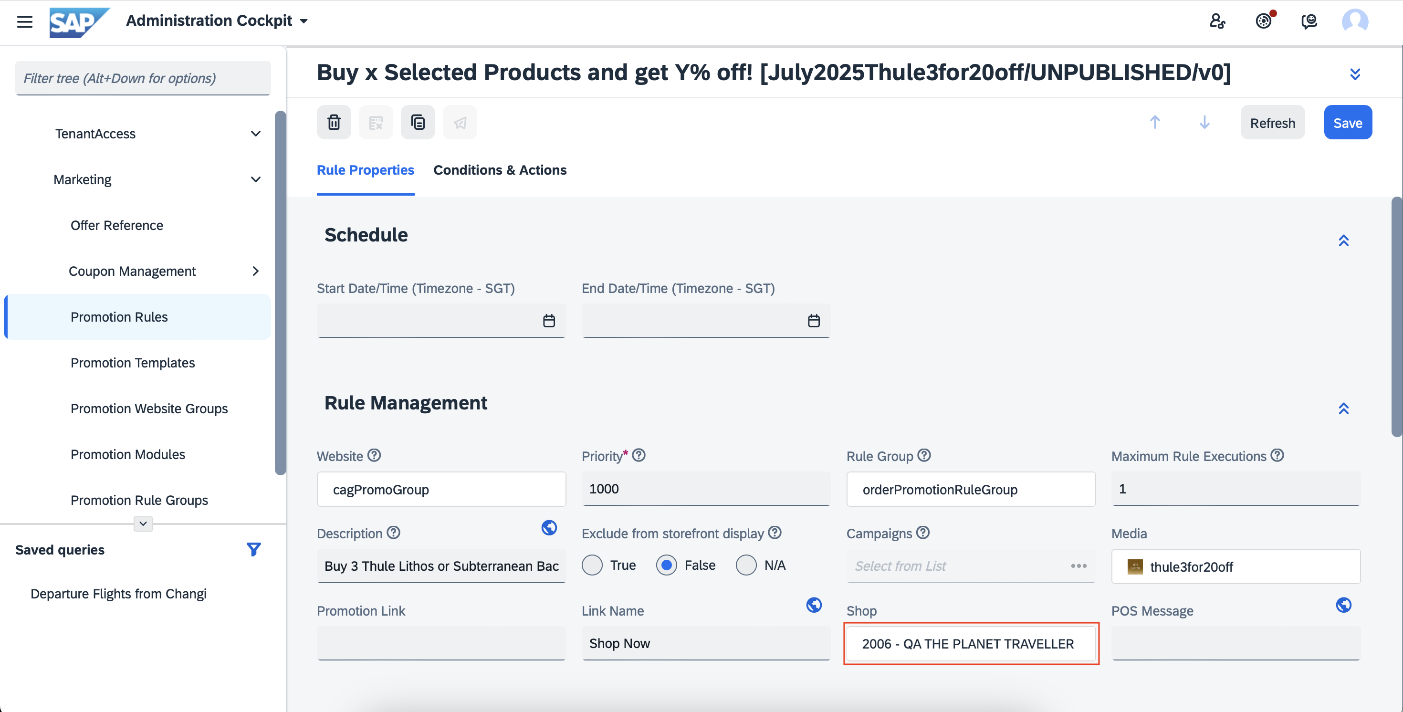
Task: Show help for Exclude from storefront display
Action: [775, 532]
